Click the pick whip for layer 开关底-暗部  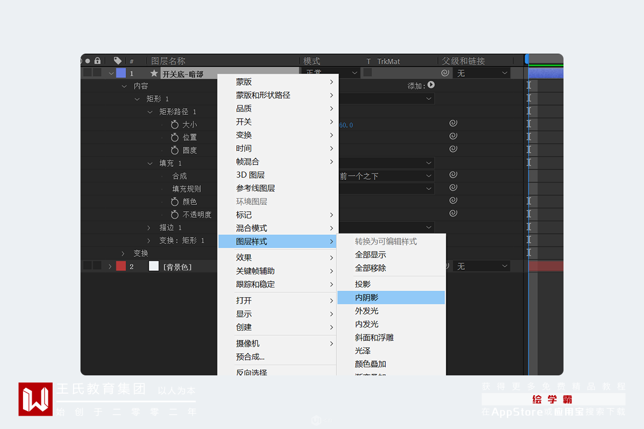point(445,73)
